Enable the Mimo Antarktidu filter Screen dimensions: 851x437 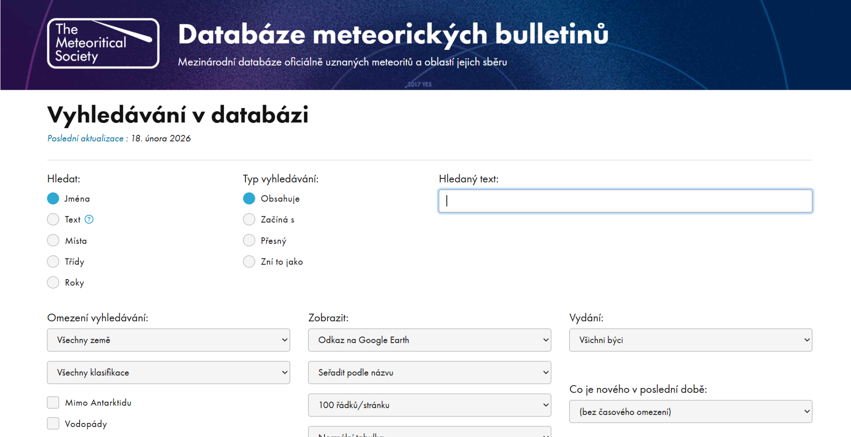53,402
